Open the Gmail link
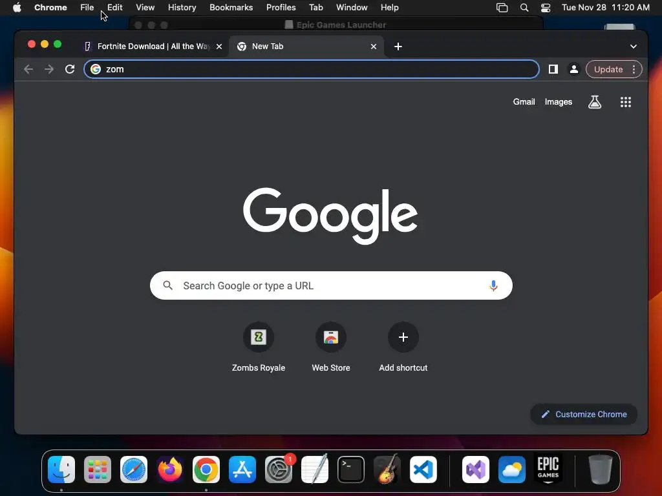 524,101
